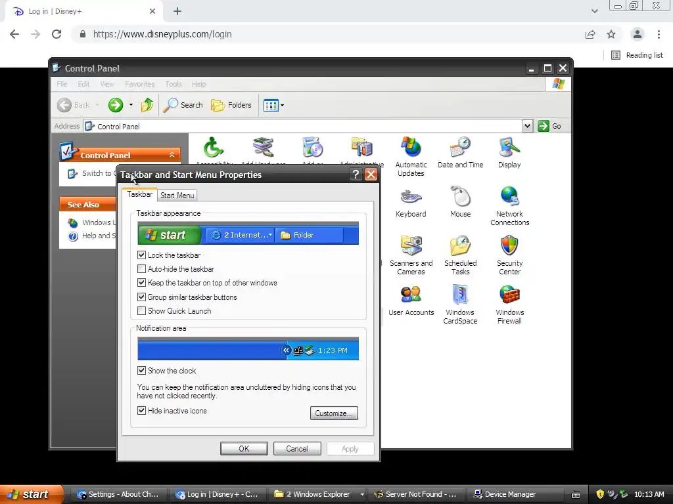Expand the Address bar dropdown arrow
Image resolution: width=673 pixels, height=504 pixels.
[x=528, y=126]
